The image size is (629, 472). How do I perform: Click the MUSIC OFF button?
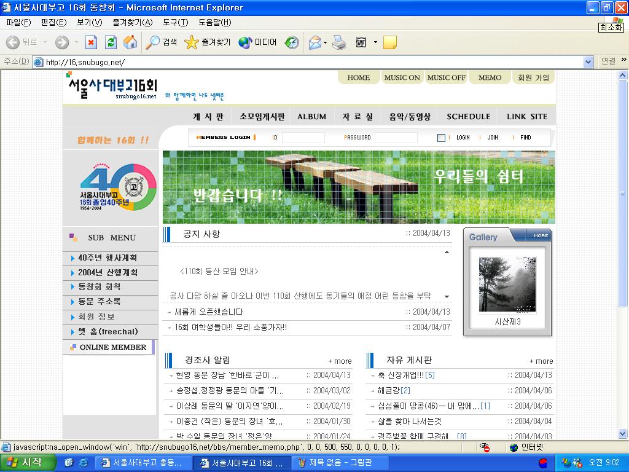pyautogui.click(x=446, y=77)
